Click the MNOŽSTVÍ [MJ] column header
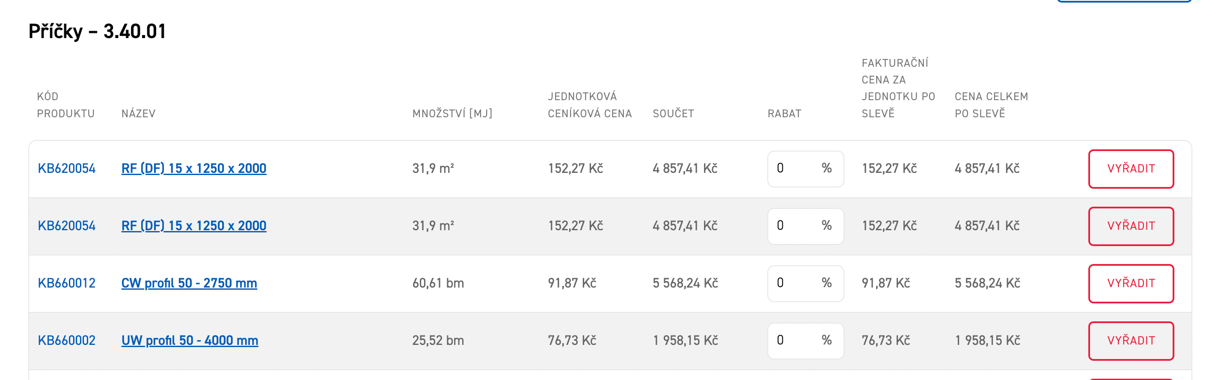The image size is (1218, 380). (452, 113)
